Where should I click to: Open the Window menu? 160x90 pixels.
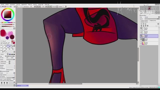pos(40,4)
